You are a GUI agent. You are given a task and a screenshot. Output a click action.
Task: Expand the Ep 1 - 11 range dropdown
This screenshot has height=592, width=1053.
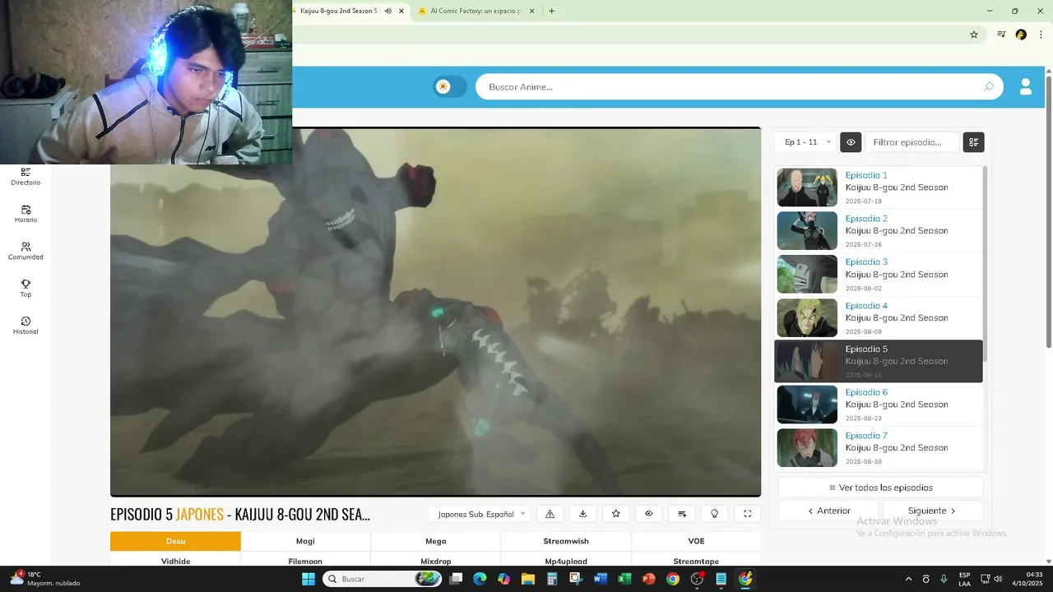pos(805,142)
